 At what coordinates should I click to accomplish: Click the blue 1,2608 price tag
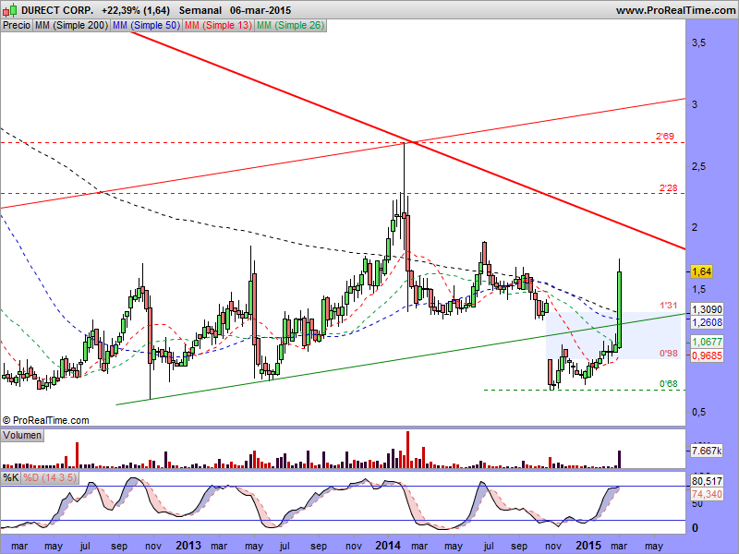coord(707,322)
